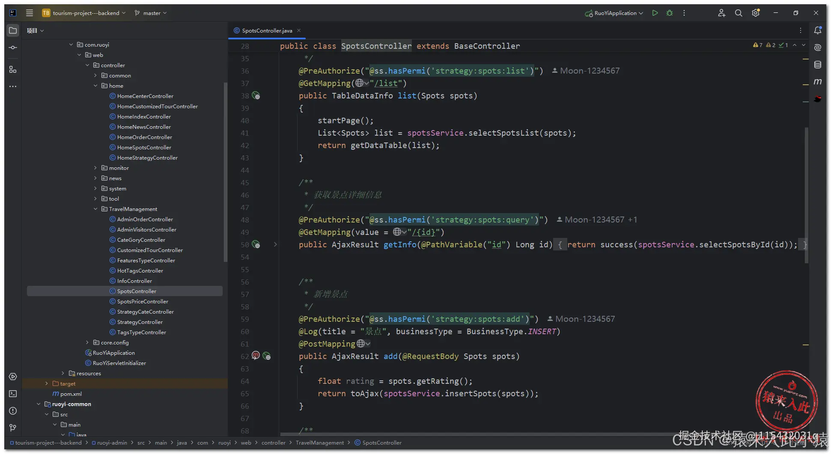
Task: Open IDE settings gear
Action: point(756,13)
